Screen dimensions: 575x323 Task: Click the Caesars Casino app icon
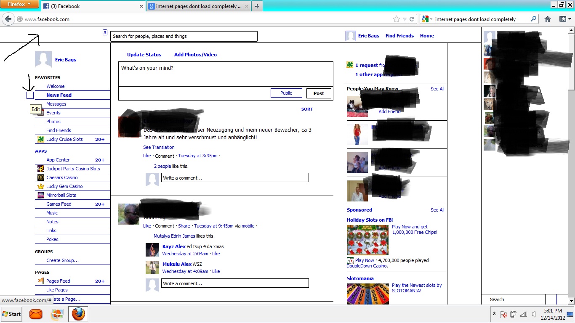tap(41, 177)
